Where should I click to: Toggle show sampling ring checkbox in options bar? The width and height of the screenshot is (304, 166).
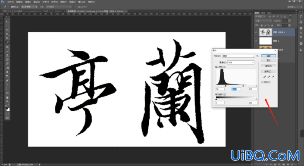(76, 7)
